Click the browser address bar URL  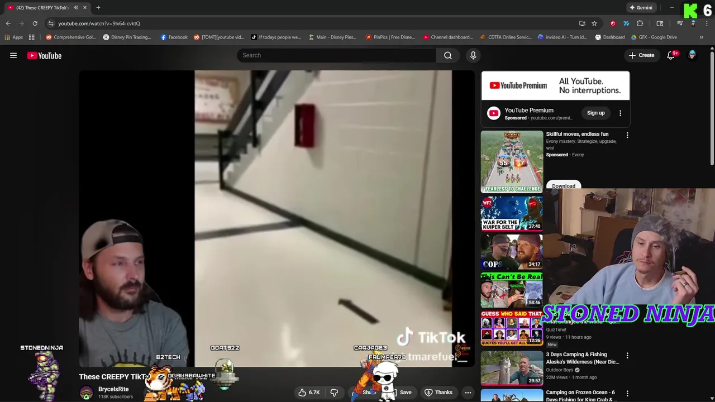coord(99,23)
